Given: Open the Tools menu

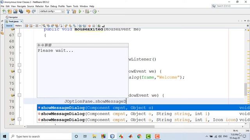Looking at the screenshot, I should point(75,6).
